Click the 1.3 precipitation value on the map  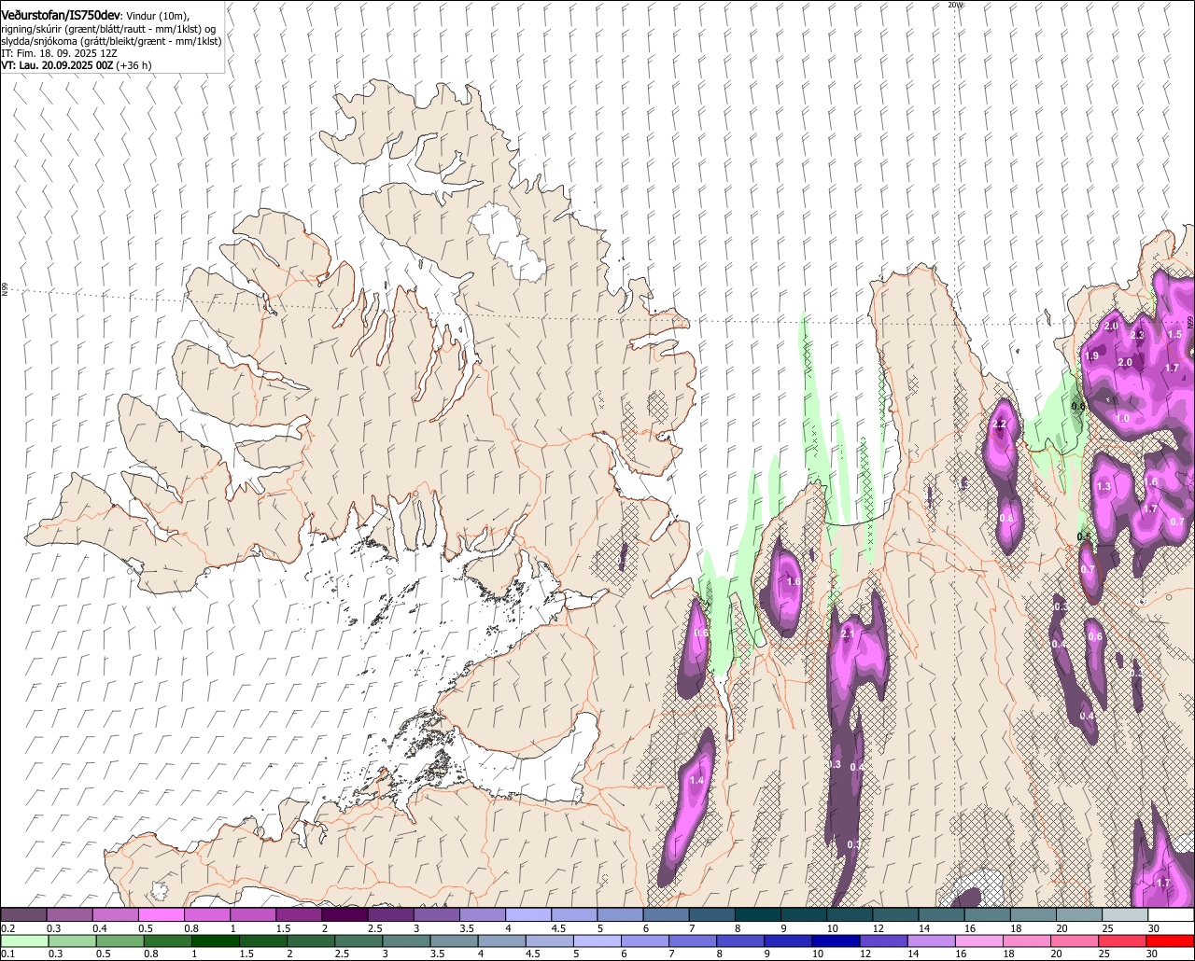tap(1104, 486)
